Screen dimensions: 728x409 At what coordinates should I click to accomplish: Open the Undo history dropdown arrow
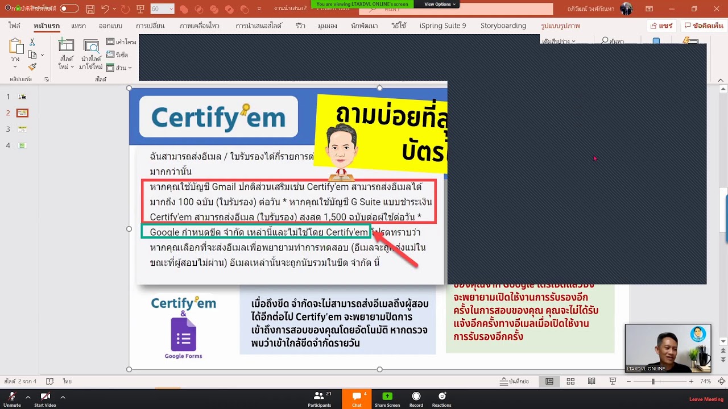[x=114, y=9]
